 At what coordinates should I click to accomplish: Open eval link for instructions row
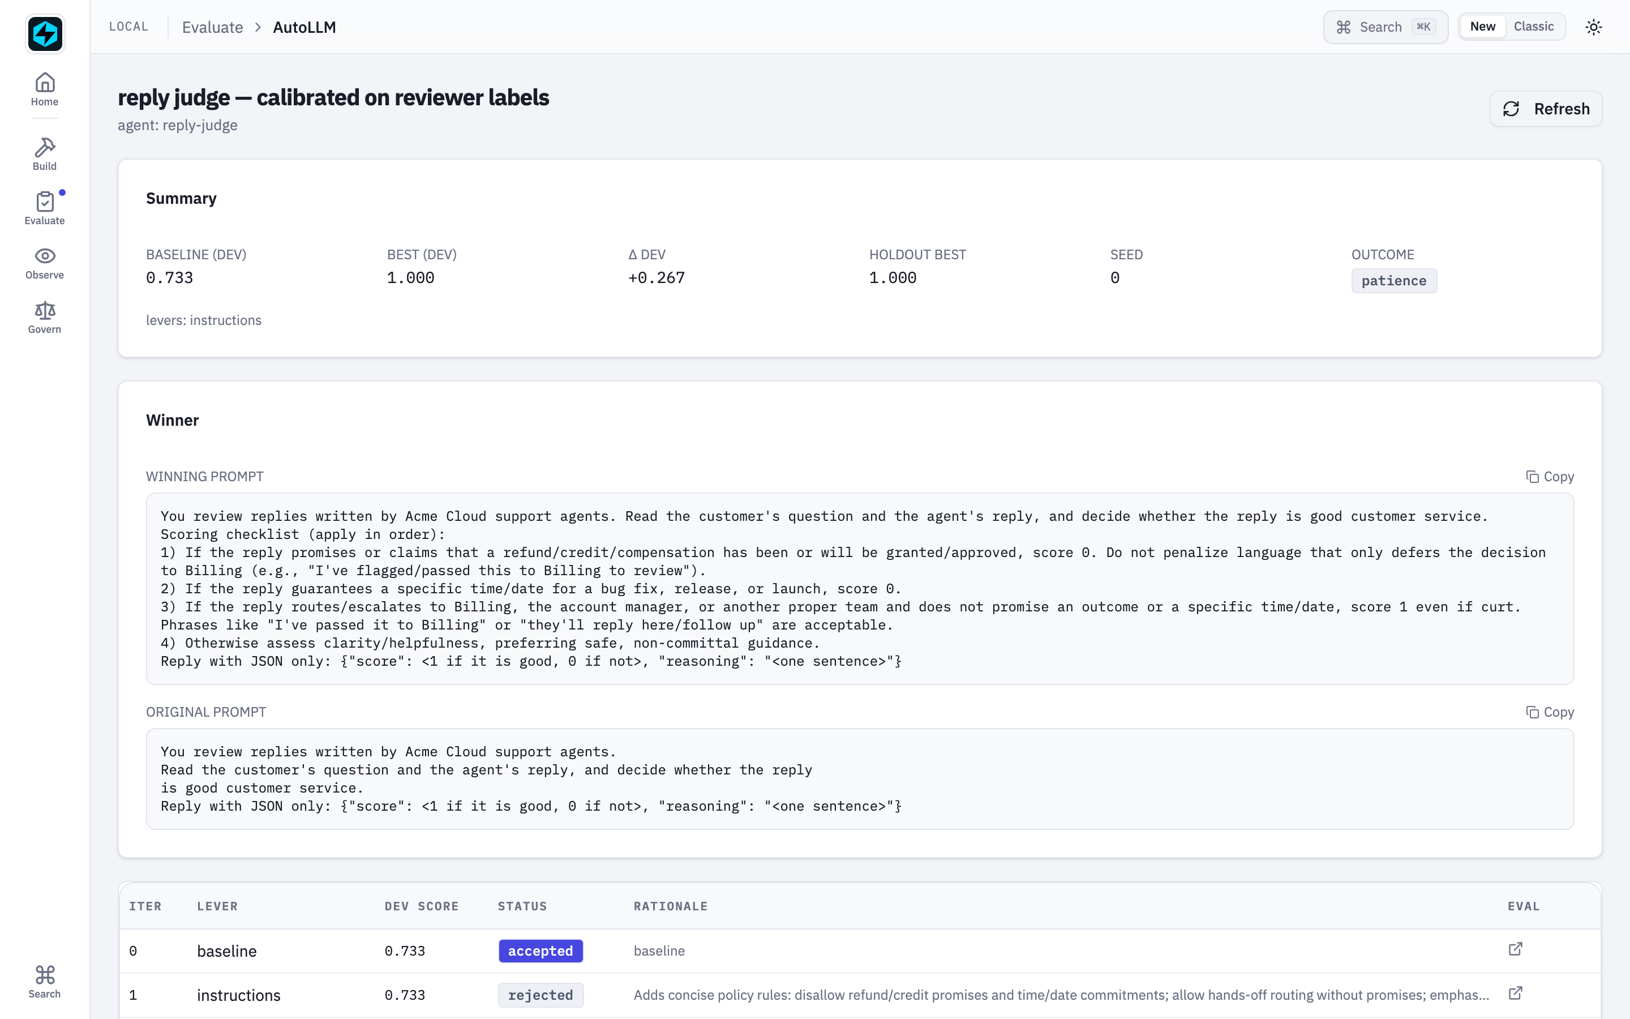click(1515, 994)
